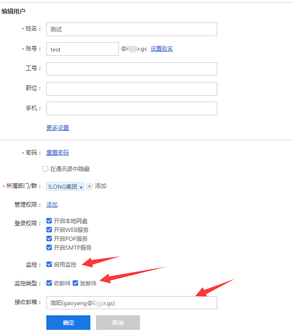Uncheck 开启SMTP服务 option
The width and height of the screenshot is (295, 335).
click(49, 247)
